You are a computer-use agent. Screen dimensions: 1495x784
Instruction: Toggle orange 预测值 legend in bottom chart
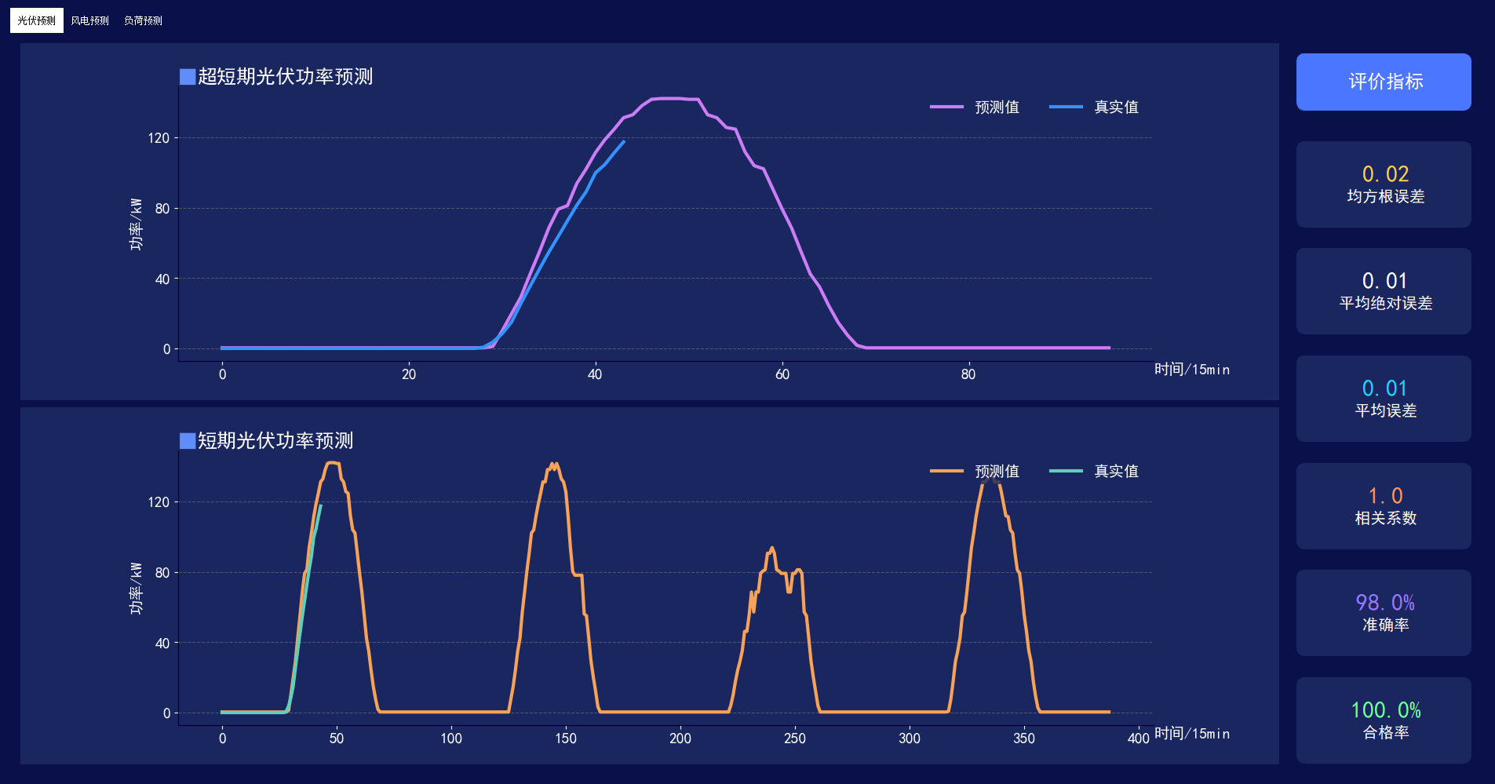click(x=975, y=471)
